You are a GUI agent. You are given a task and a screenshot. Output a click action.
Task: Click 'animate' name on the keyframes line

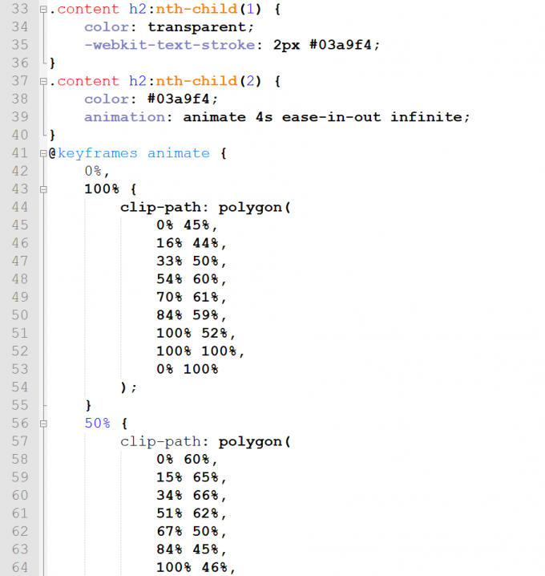pyautogui.click(x=179, y=153)
